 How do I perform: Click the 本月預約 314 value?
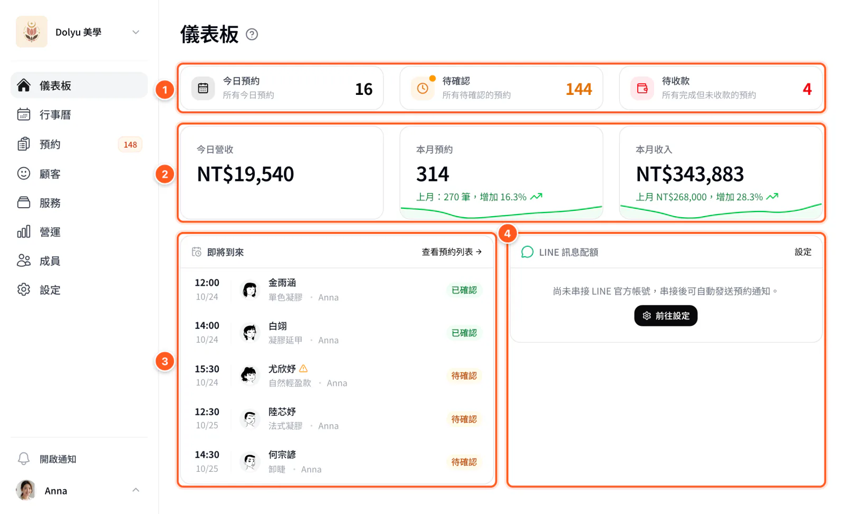coord(433,174)
